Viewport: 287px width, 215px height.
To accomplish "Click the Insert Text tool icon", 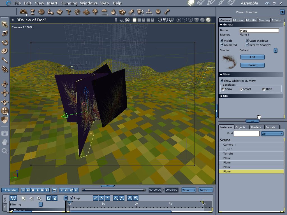I will click(x=68, y=12).
